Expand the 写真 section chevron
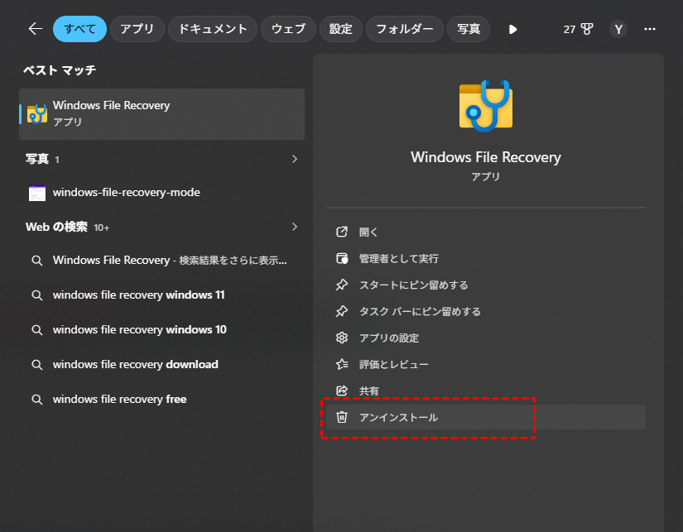Image resolution: width=683 pixels, height=532 pixels. coord(295,159)
